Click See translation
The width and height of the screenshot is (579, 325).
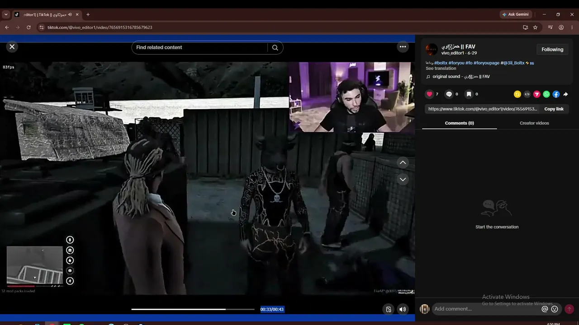tap(441, 69)
